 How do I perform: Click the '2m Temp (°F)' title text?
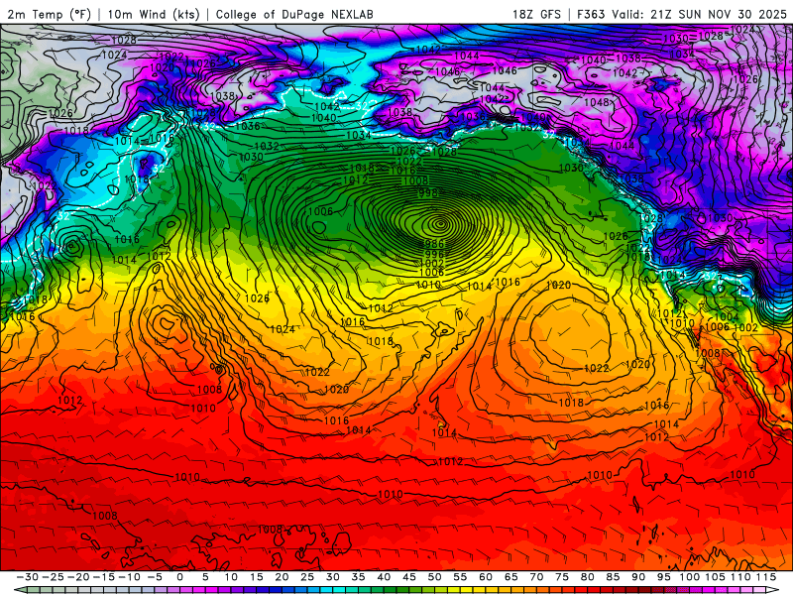pyautogui.click(x=49, y=14)
